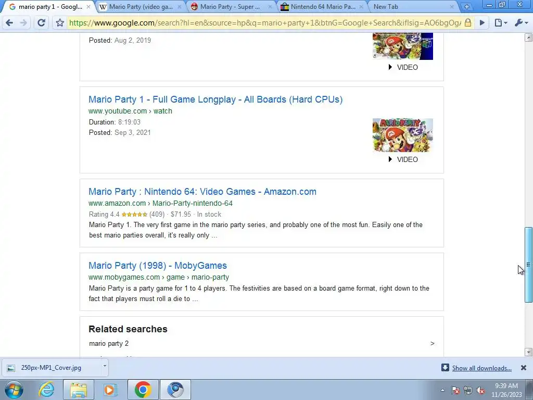This screenshot has height=400, width=533.
Task: Open the page menu icon
Action: click(500, 23)
